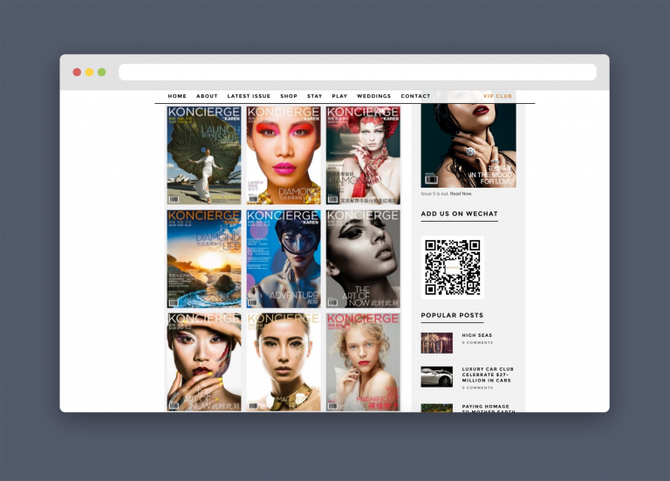670x481 pixels.
Task: Open Luxury Car Club post title
Action: click(488, 375)
